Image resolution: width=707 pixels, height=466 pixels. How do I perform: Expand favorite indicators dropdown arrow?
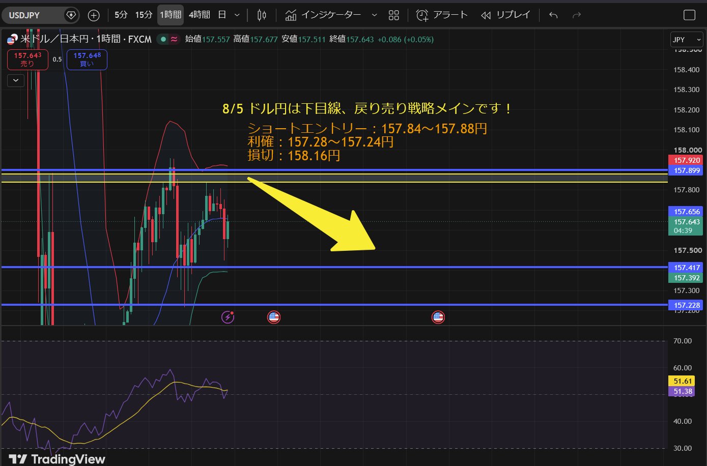click(x=375, y=15)
